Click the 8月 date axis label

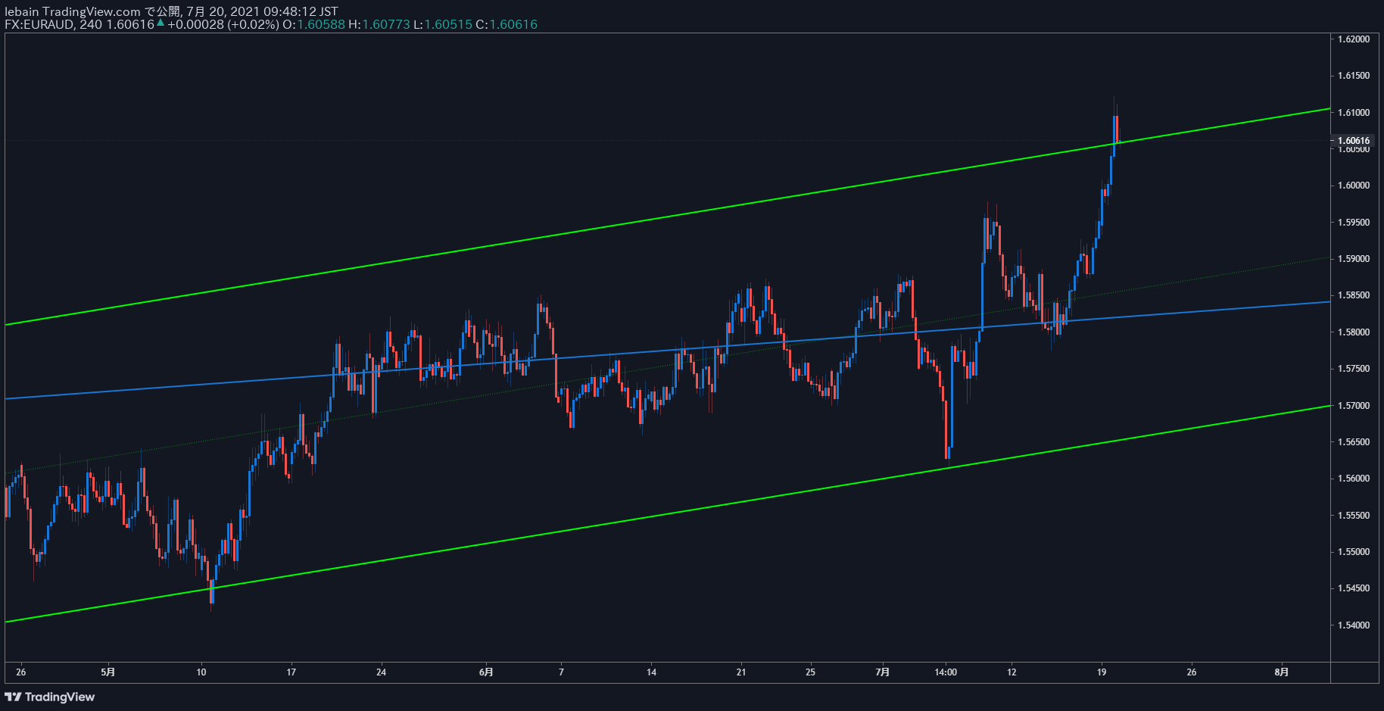(1281, 672)
